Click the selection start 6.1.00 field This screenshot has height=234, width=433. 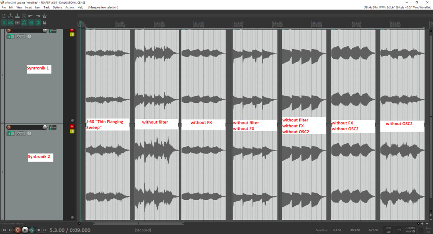click(337, 230)
